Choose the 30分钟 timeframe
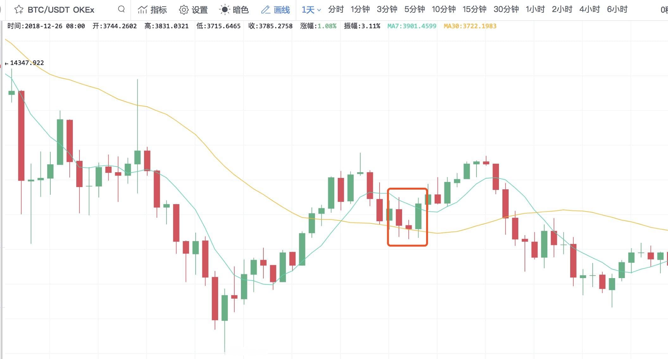This screenshot has width=668, height=359. (x=506, y=9)
